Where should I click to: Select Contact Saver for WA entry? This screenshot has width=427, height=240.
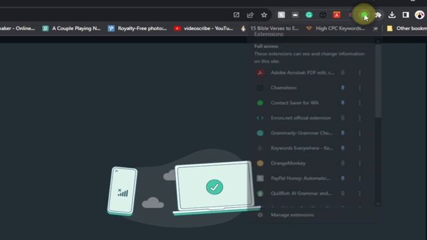(x=296, y=103)
